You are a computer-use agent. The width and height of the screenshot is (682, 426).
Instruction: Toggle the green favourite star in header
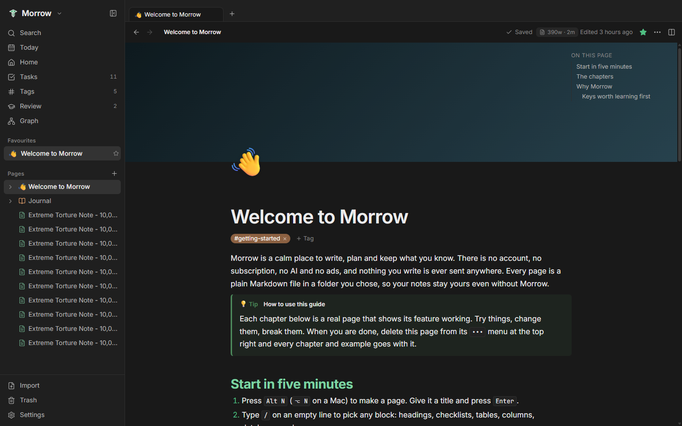643,32
